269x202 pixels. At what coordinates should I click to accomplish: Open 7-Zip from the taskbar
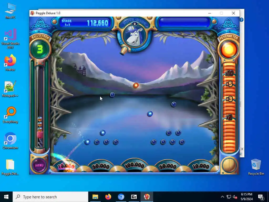click(134, 197)
